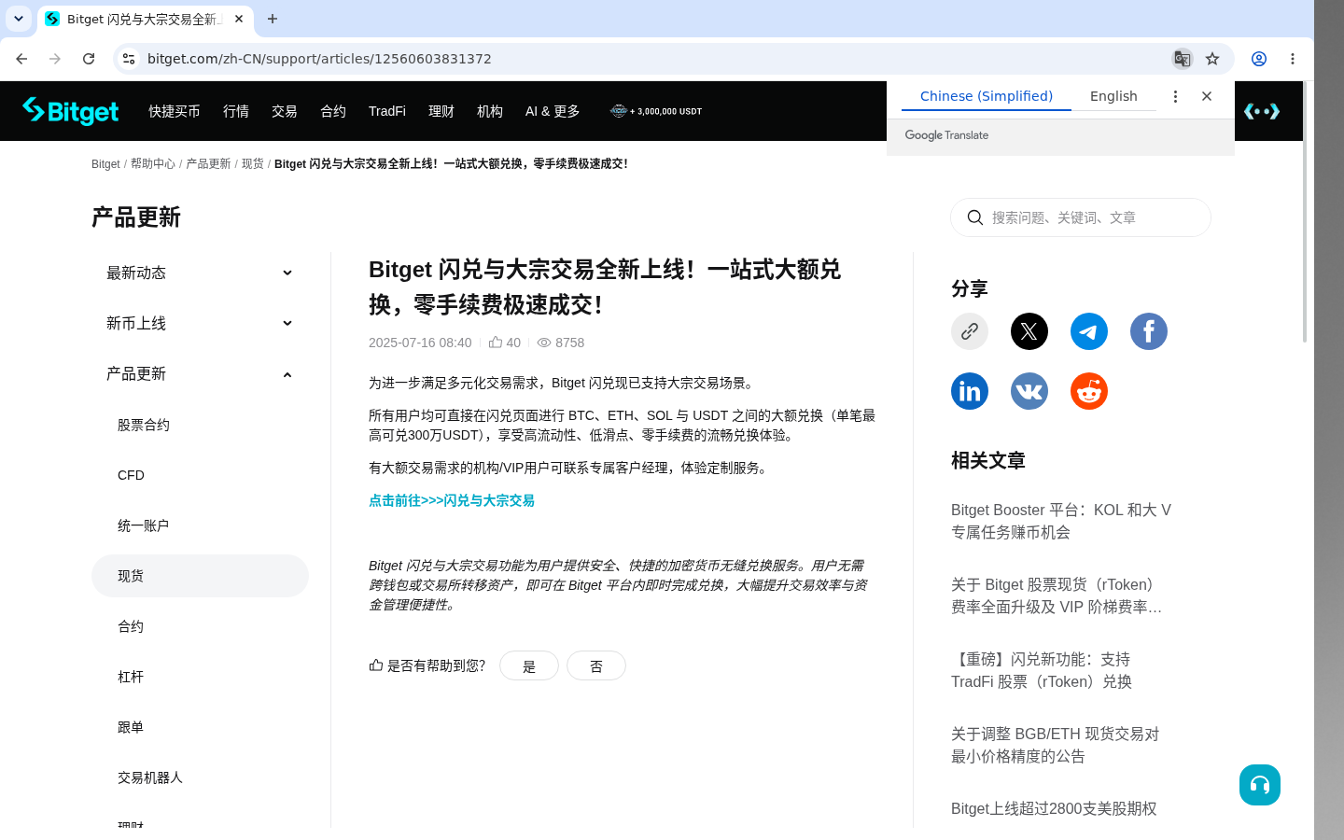The image size is (1344, 840).
Task: Click Bitget breadcrumb link
Action: point(105,163)
